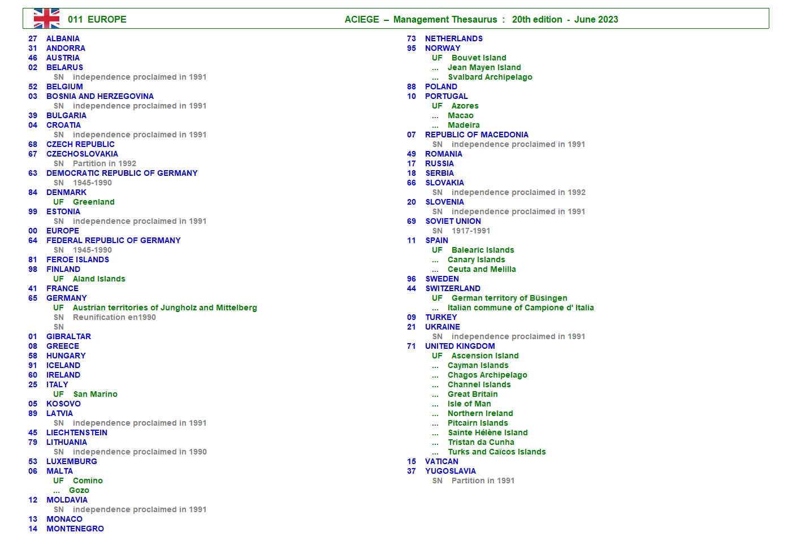Open the LIECHTENSTEIN entry
This screenshot has height=554, width=797.
(x=76, y=432)
